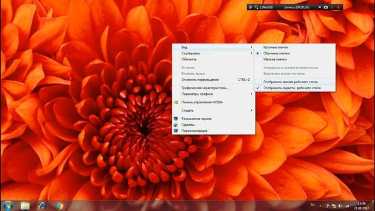Expand the Параметры графики submenu
This screenshot has width=375, height=211.
[213, 94]
